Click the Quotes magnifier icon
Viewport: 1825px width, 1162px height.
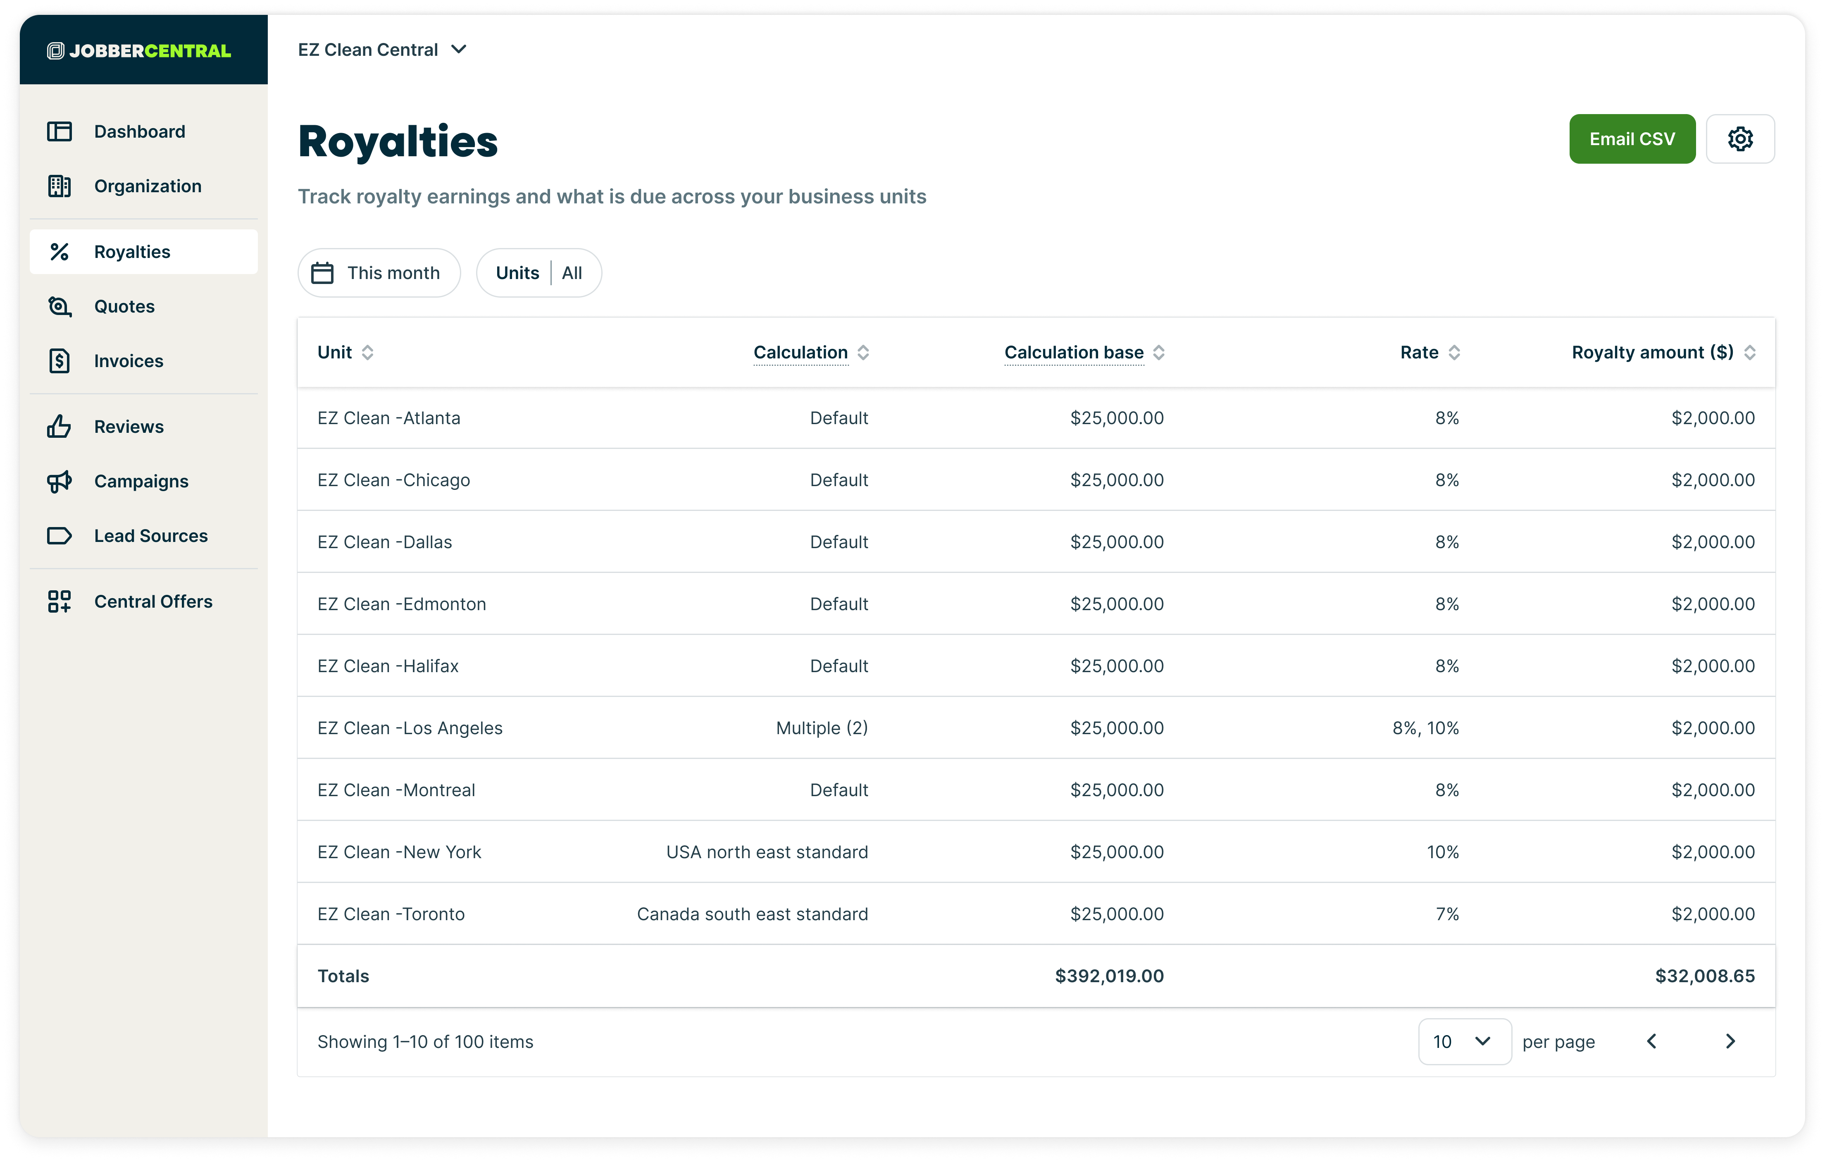coord(59,306)
